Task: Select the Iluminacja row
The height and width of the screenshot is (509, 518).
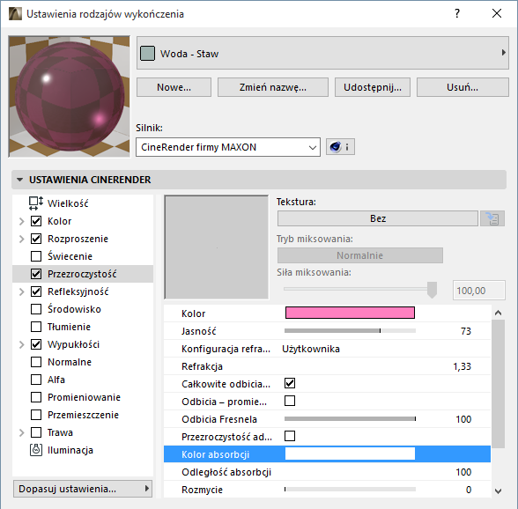Action: pyautogui.click(x=83, y=450)
